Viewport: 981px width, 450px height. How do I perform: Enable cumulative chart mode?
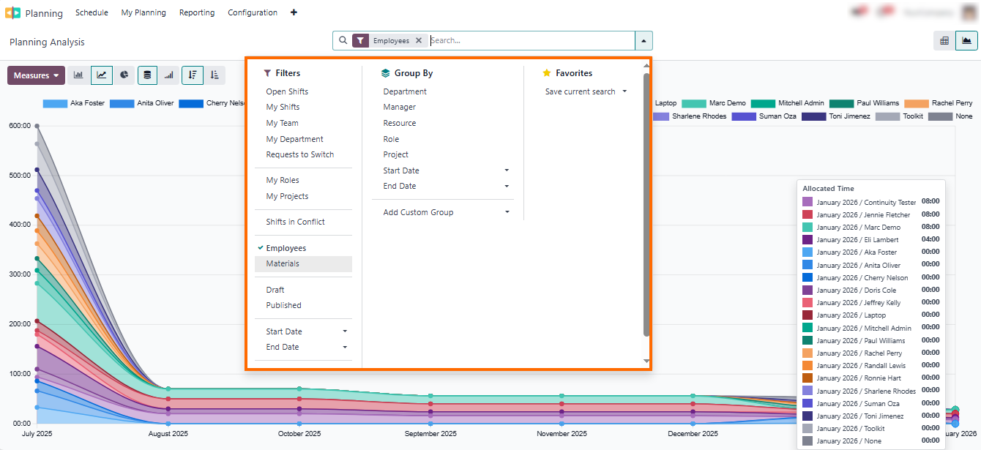169,75
